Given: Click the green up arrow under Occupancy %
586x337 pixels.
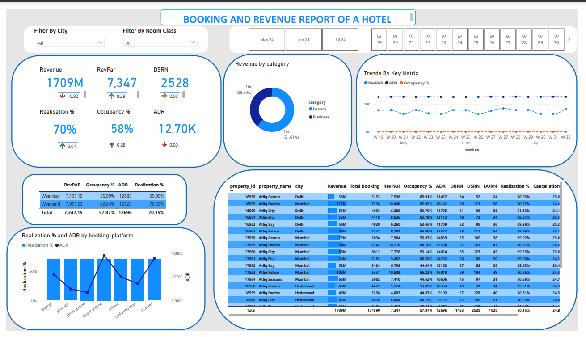Looking at the screenshot, I should coord(112,145).
